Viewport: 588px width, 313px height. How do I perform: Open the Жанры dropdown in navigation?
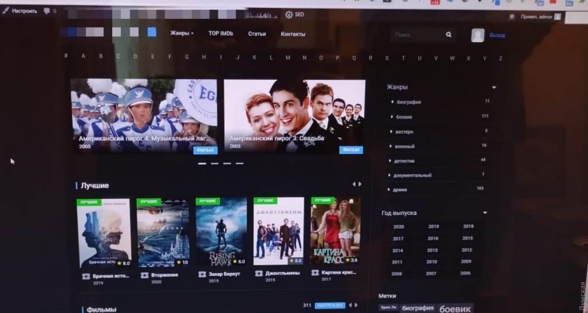[182, 33]
